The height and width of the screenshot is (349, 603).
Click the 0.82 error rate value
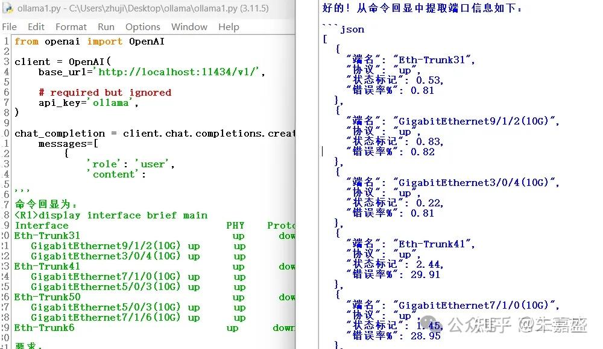click(423, 152)
